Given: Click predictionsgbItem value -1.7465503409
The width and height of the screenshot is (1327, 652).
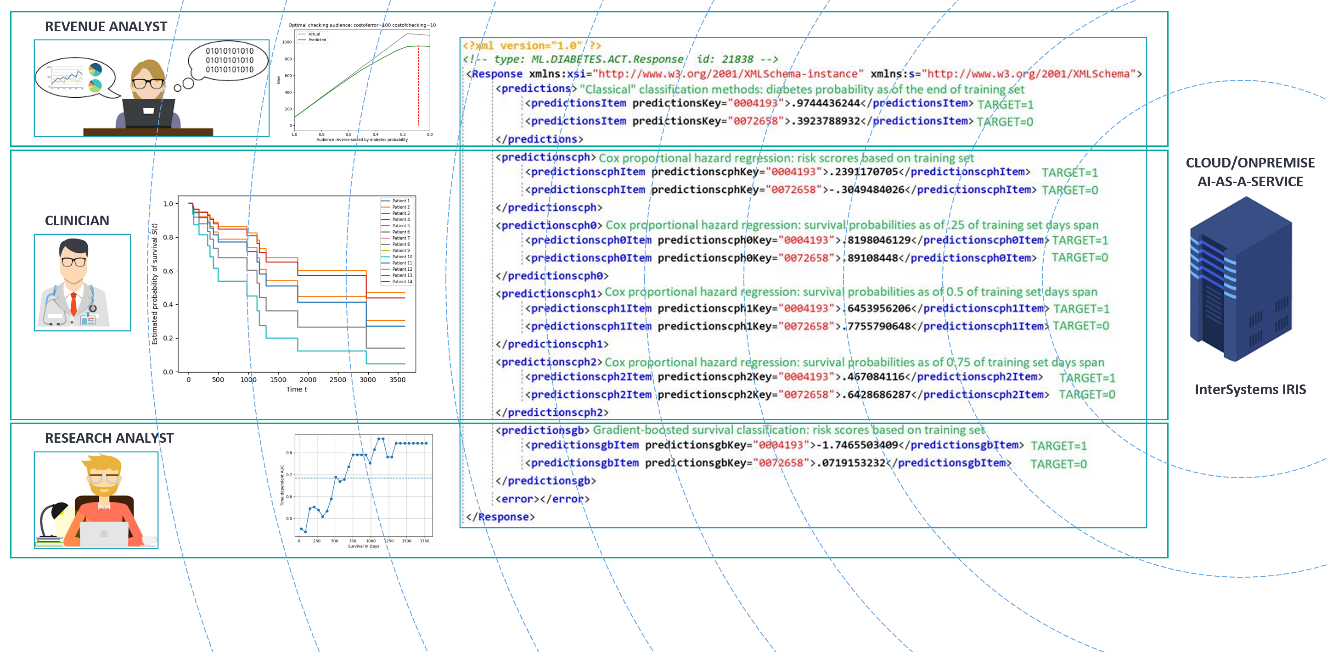Looking at the screenshot, I should click(857, 445).
